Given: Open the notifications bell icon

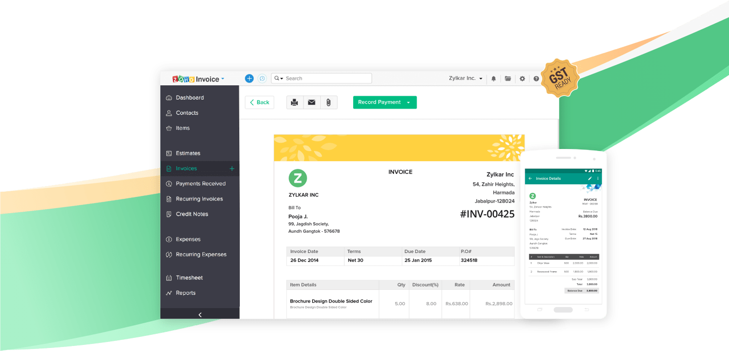Looking at the screenshot, I should pos(494,79).
